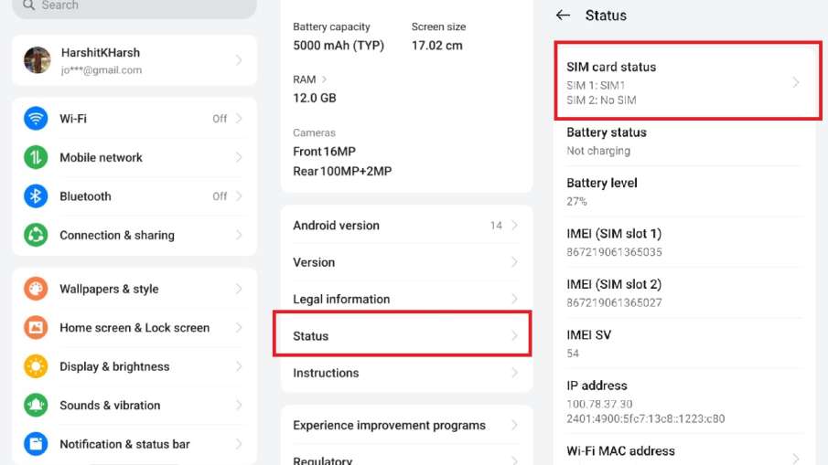Open the Instructions entry
This screenshot has height=465, width=828.
[x=403, y=373]
